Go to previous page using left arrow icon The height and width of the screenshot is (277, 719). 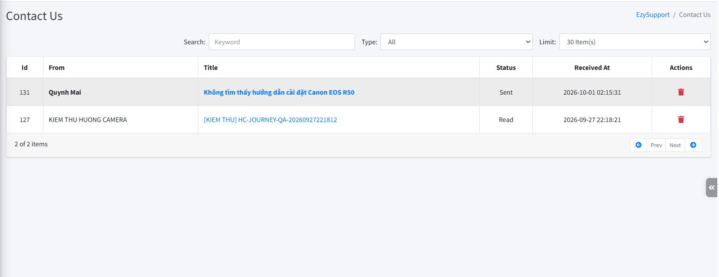[x=638, y=145]
